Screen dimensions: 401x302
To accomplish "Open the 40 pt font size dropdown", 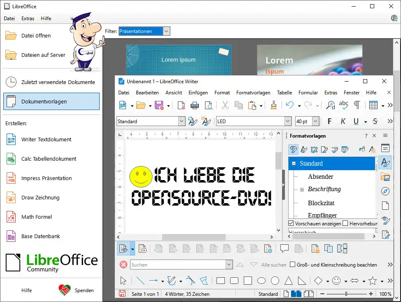I will [316, 121].
